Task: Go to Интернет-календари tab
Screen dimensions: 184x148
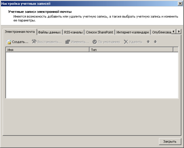Action: (132, 32)
